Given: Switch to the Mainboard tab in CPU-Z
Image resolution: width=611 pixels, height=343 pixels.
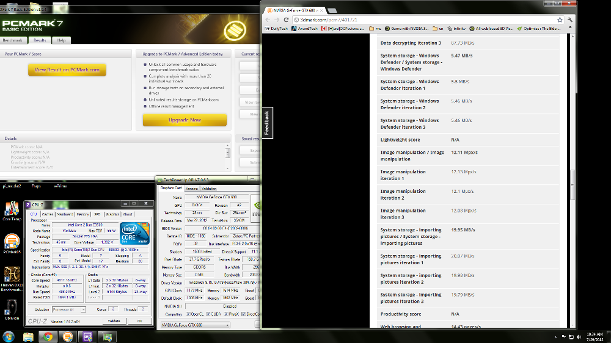Looking at the screenshot, I should [x=65, y=214].
